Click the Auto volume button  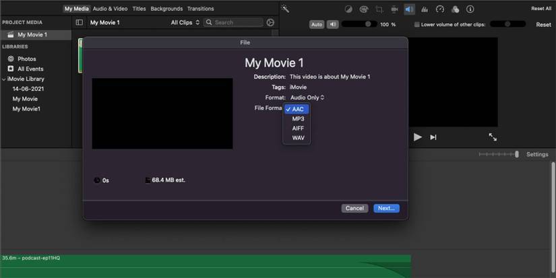click(x=317, y=24)
